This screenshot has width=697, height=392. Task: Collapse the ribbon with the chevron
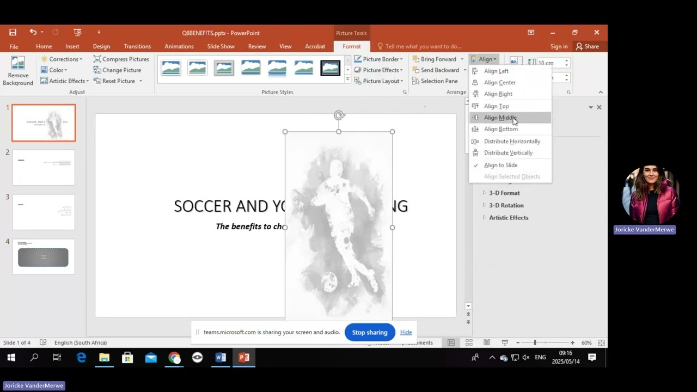[601, 92]
